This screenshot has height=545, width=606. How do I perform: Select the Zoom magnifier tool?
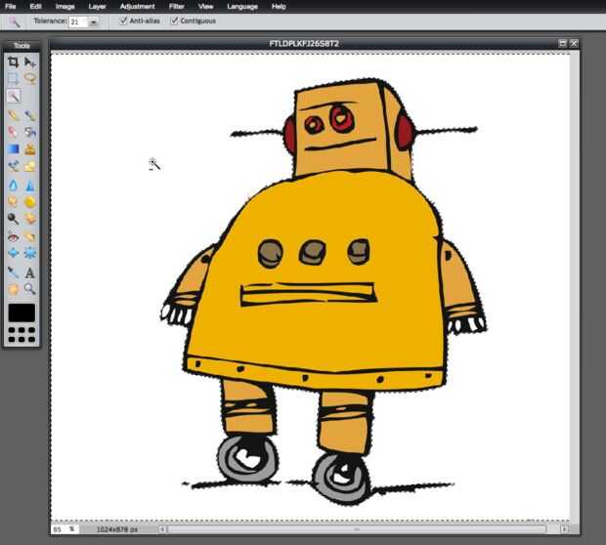pos(29,288)
